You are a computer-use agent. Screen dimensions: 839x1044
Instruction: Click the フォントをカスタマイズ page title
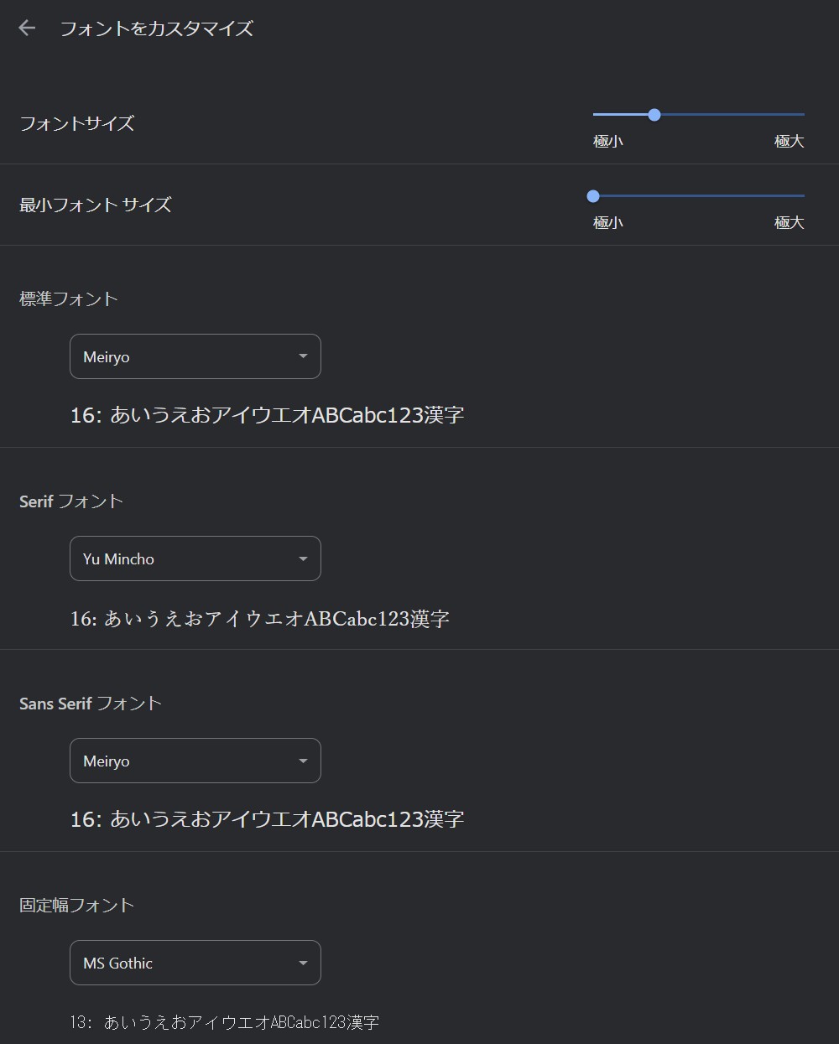click(x=157, y=29)
